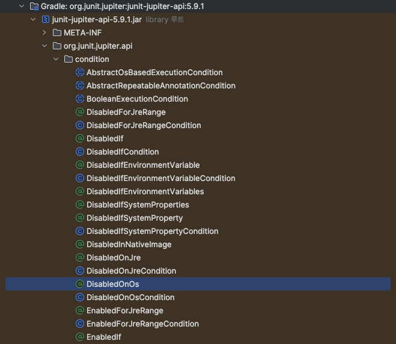Open DisabledIfEnvironmentVariables annotation
The width and height of the screenshot is (396, 344).
pos(145,191)
